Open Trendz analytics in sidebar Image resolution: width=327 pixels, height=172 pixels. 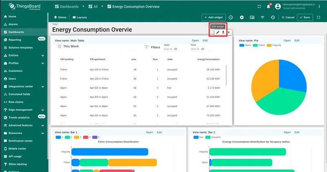(x=24, y=118)
